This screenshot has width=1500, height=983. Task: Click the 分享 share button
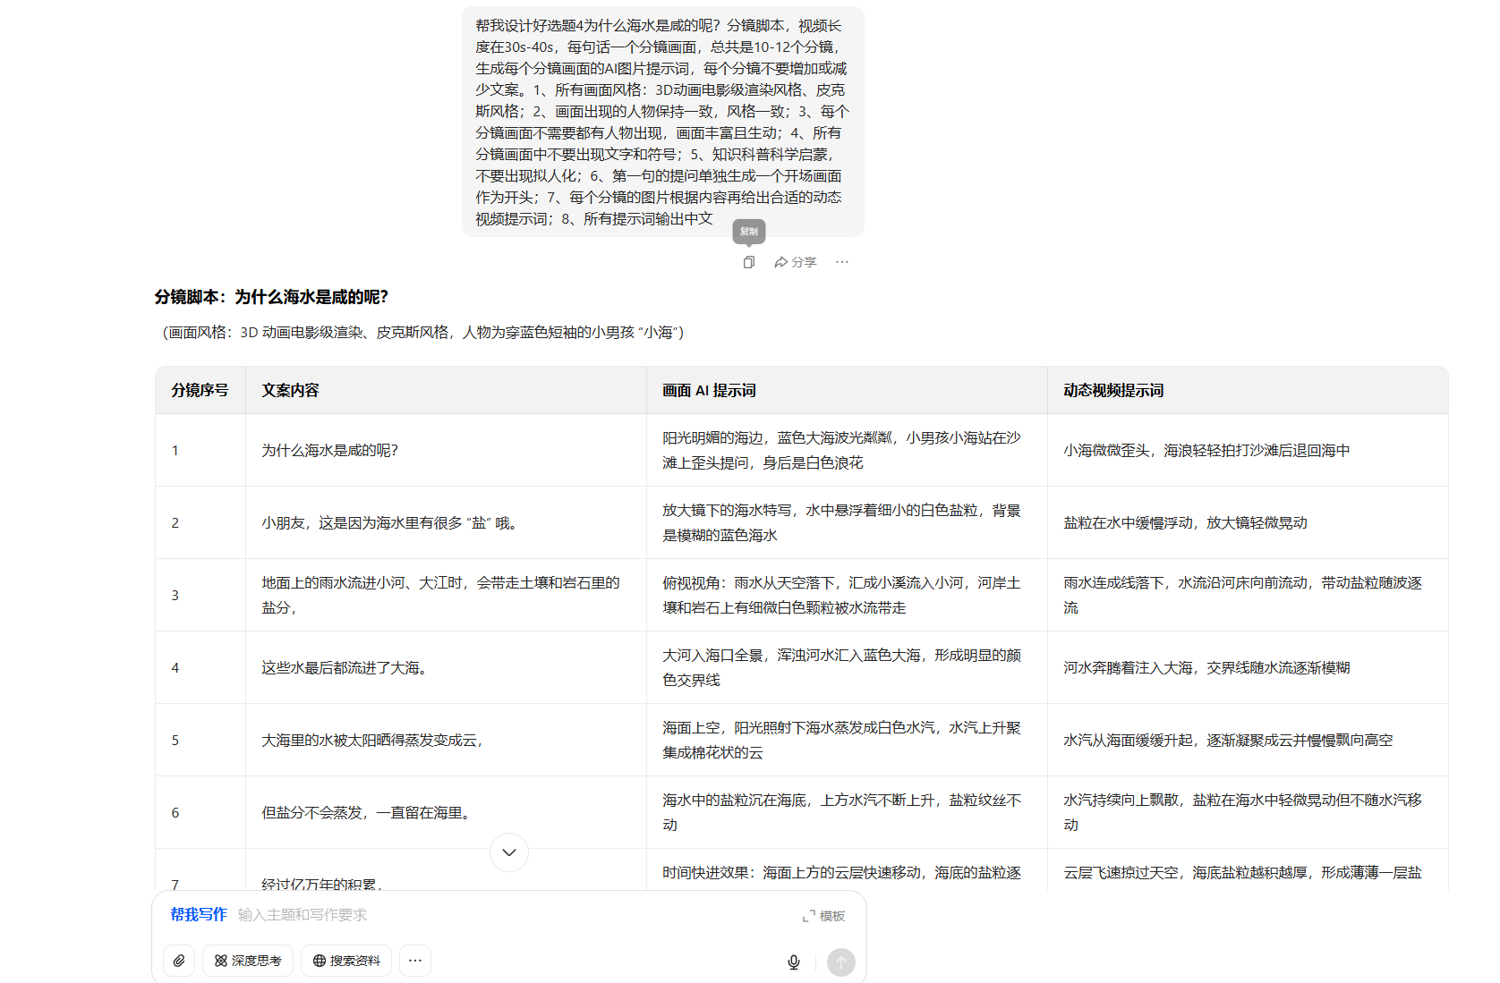point(796,261)
